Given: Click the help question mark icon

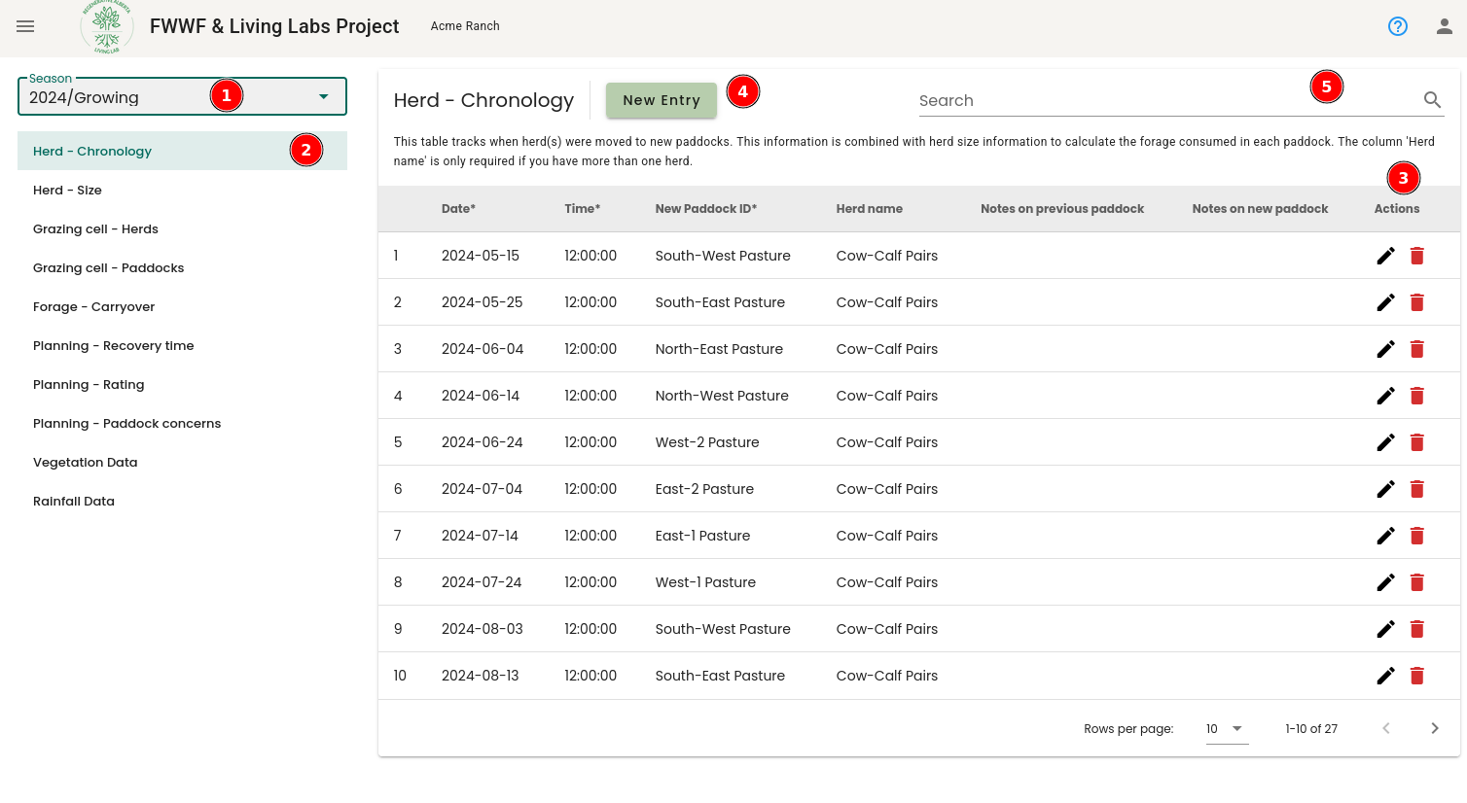Looking at the screenshot, I should [x=1398, y=26].
